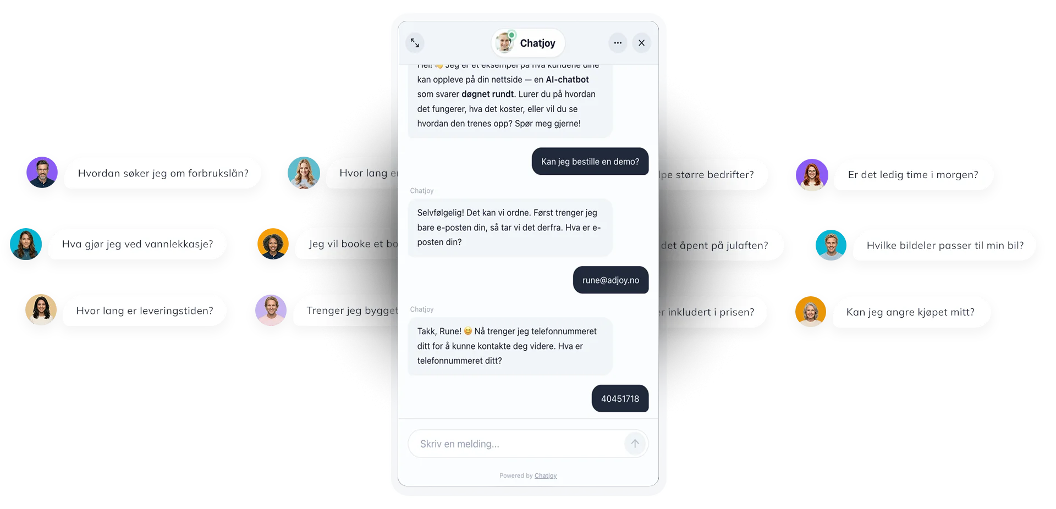Send message with the arrow-up button
The height and width of the screenshot is (509, 1056).
click(635, 444)
